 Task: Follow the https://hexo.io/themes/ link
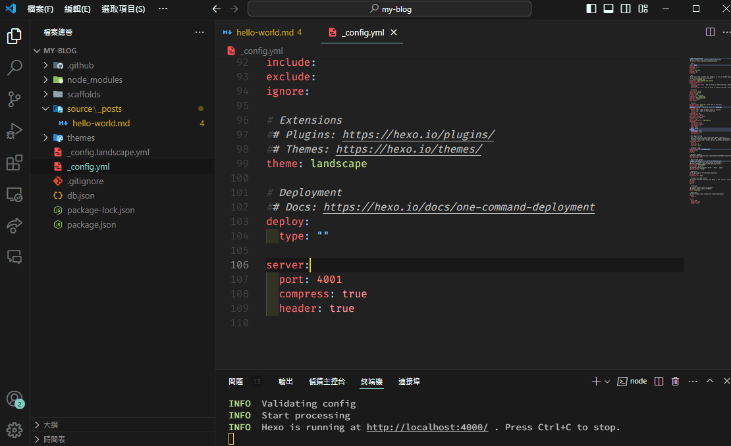coord(409,149)
